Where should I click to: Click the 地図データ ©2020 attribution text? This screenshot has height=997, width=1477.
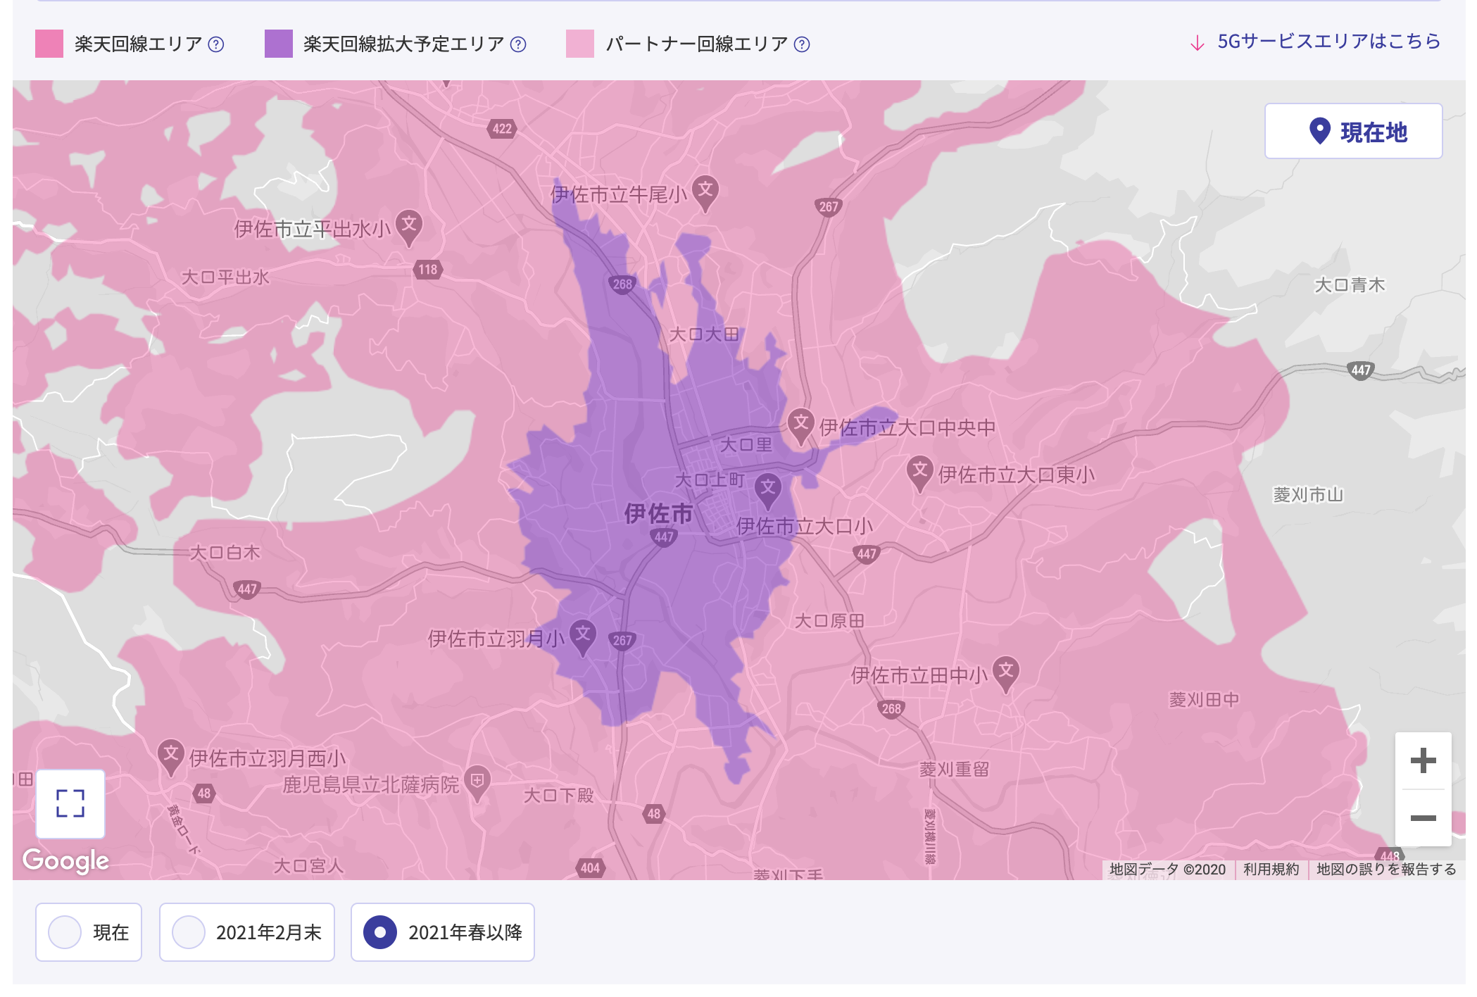tap(1168, 870)
